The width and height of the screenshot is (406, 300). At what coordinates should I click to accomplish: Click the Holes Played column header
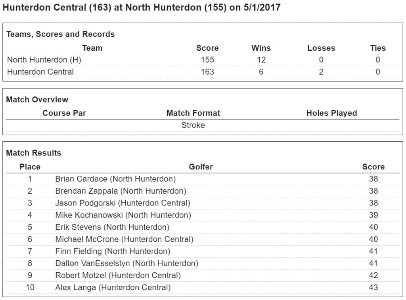[x=331, y=113]
